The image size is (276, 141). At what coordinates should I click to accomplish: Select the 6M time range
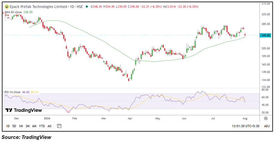(x=34, y=126)
